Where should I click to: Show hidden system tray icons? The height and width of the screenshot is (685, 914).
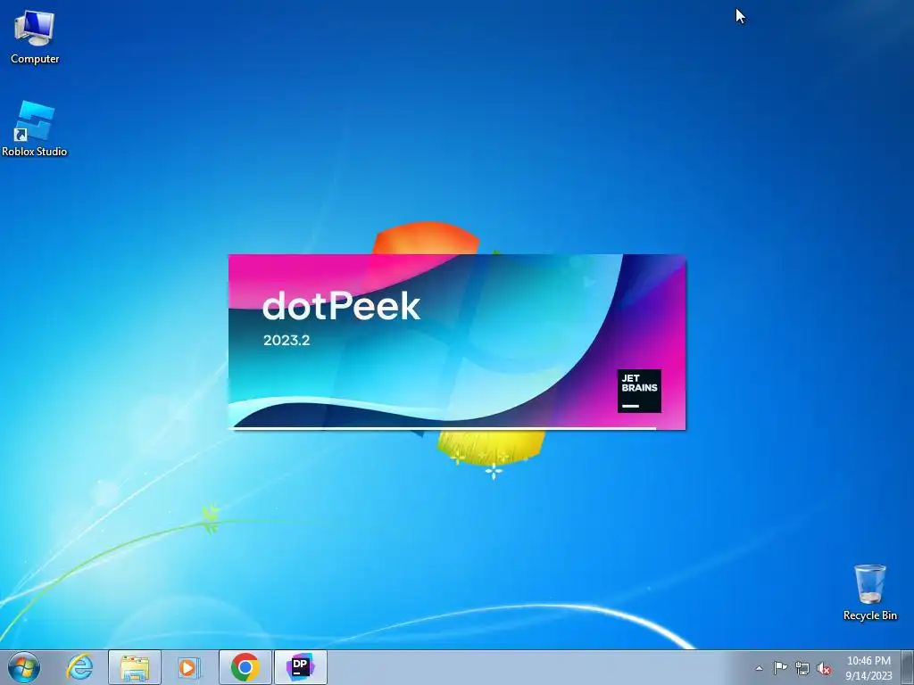(x=759, y=668)
